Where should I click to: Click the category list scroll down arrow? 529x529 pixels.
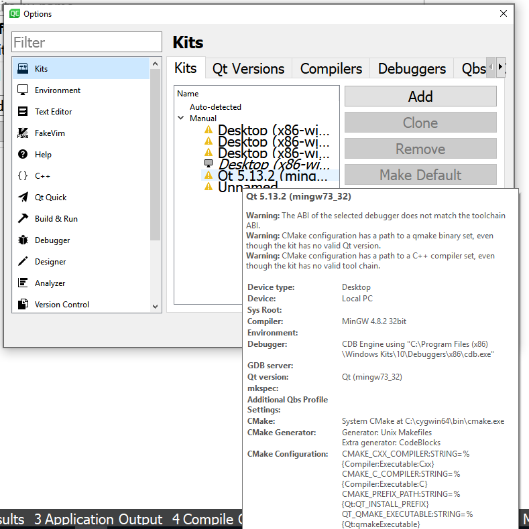[155, 306]
